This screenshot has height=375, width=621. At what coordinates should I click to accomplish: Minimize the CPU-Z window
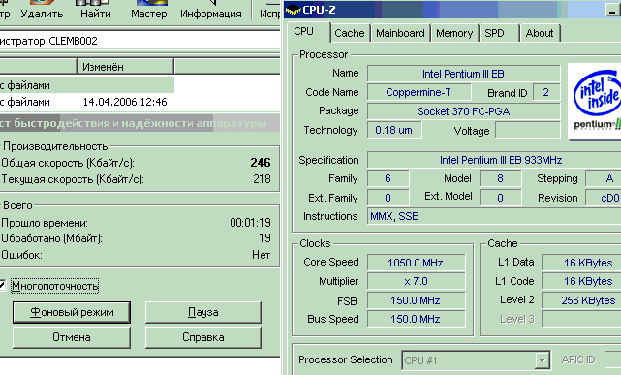tap(613, 10)
